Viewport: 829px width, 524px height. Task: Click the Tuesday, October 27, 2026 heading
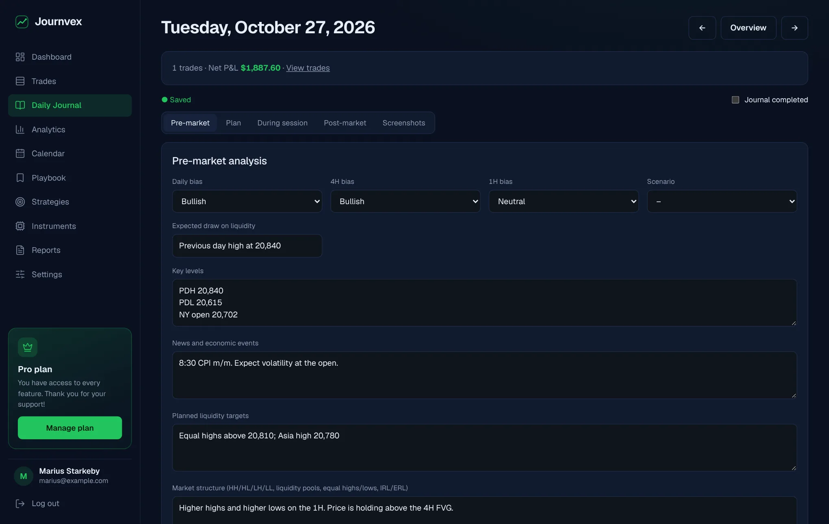coord(268,28)
